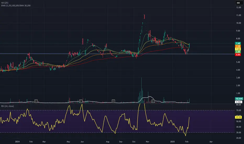Click the Sep label on the time axis
This screenshot has width=244, height=144.
coord(121,142)
